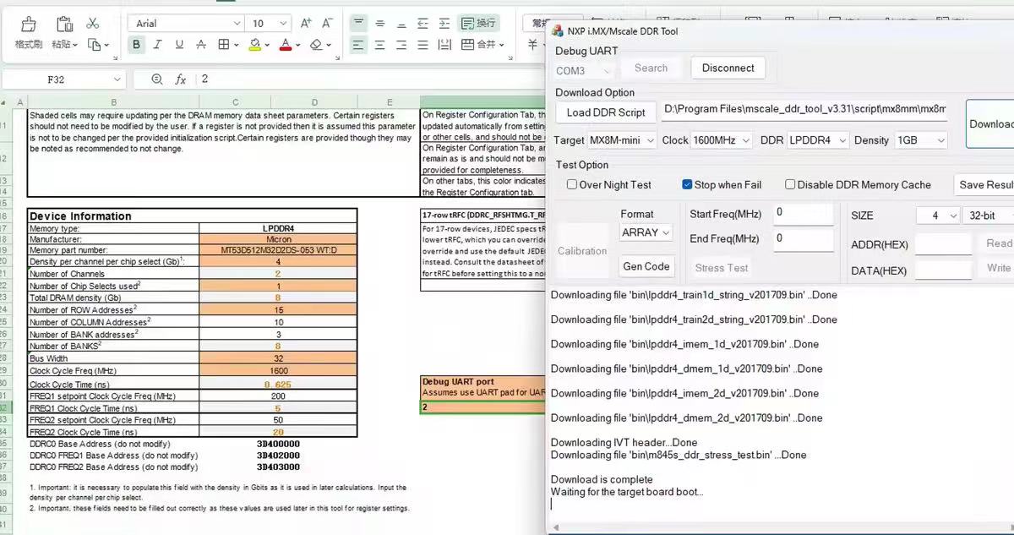Toggle Bold formatting in the spreadsheet
The width and height of the screenshot is (1014, 535).
click(137, 45)
